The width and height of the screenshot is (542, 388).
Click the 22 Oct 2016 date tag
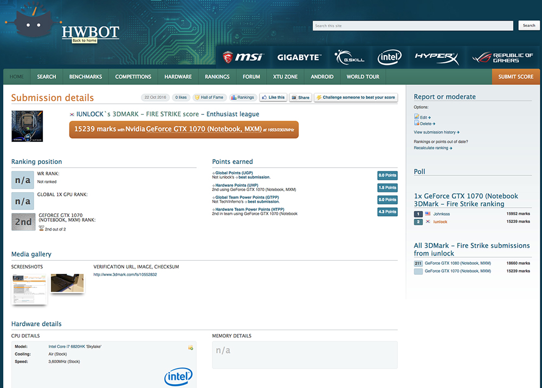pyautogui.click(x=155, y=97)
